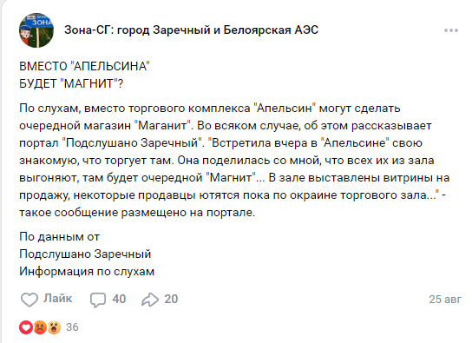472x343 pixels.
Task: Click the line БУДЕТ "МАГНИТ"?
Action: pos(71,83)
